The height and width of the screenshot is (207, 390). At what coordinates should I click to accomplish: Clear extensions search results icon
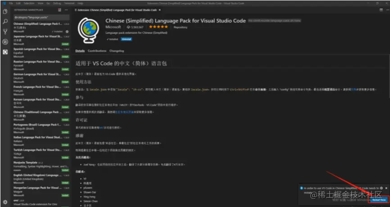pos(60,10)
